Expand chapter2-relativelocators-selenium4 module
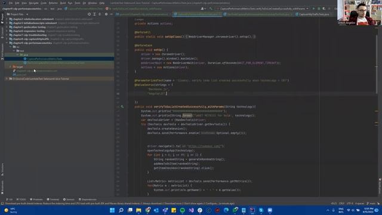 (7, 19)
